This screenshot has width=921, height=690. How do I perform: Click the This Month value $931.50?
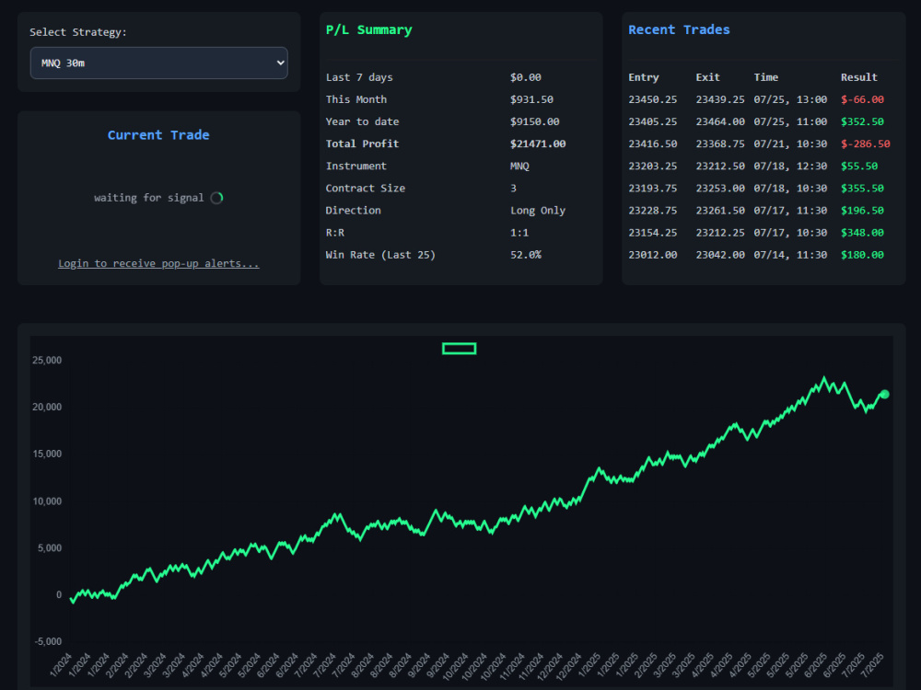531,99
